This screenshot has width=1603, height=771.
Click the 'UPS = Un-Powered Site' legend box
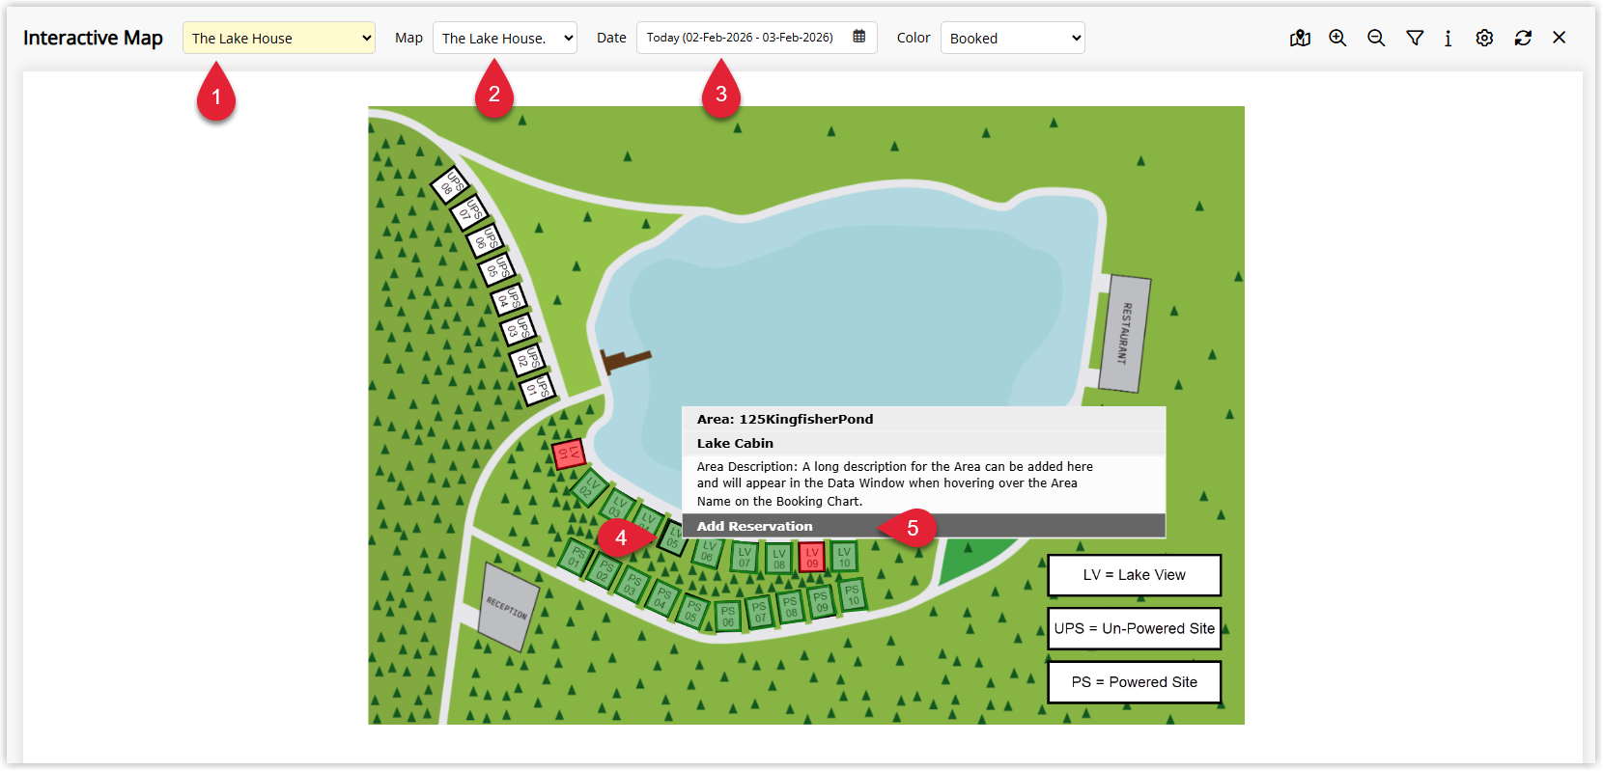point(1134,628)
